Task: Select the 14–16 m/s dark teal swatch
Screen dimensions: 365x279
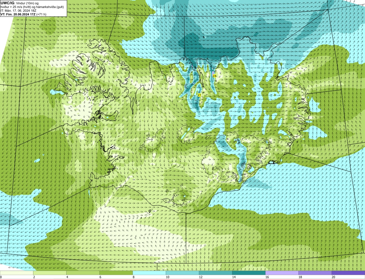Action: tap(249, 273)
